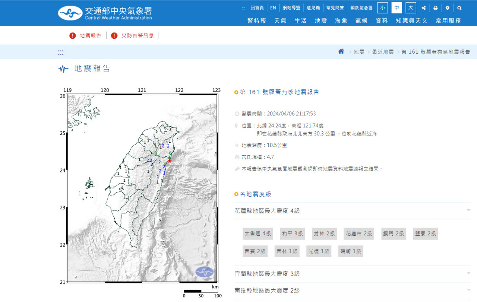Click the 秀林 2級 station tag
This screenshot has width=477, height=302.
(324, 234)
